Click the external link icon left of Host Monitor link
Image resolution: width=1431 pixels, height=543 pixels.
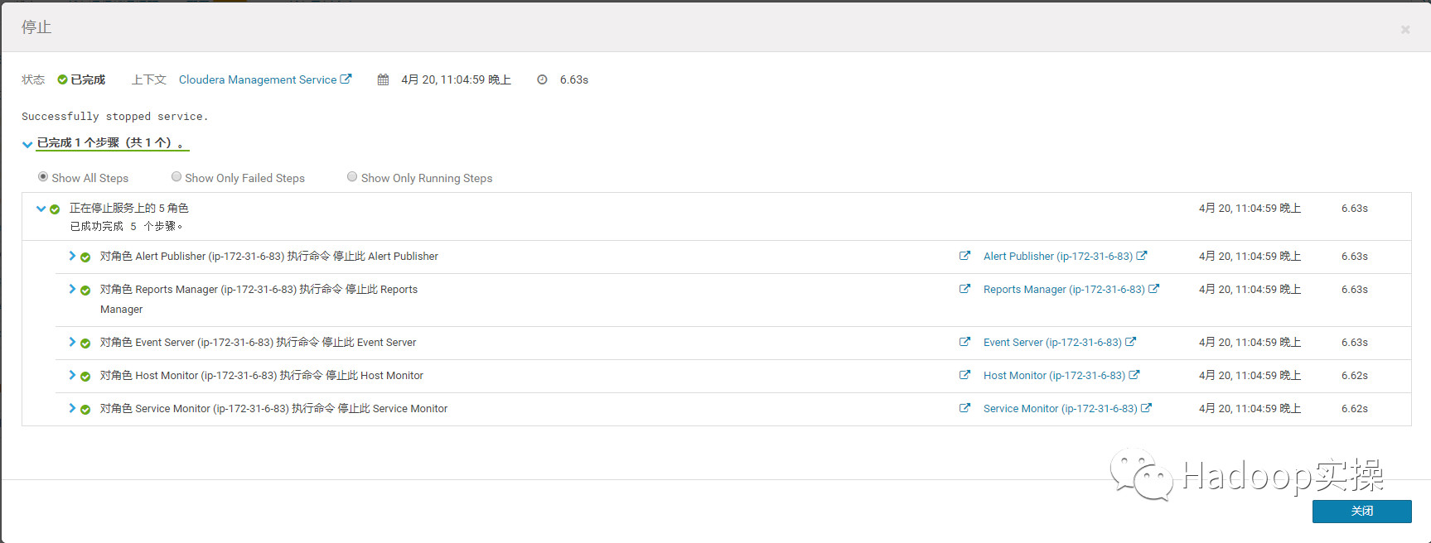[x=964, y=375]
